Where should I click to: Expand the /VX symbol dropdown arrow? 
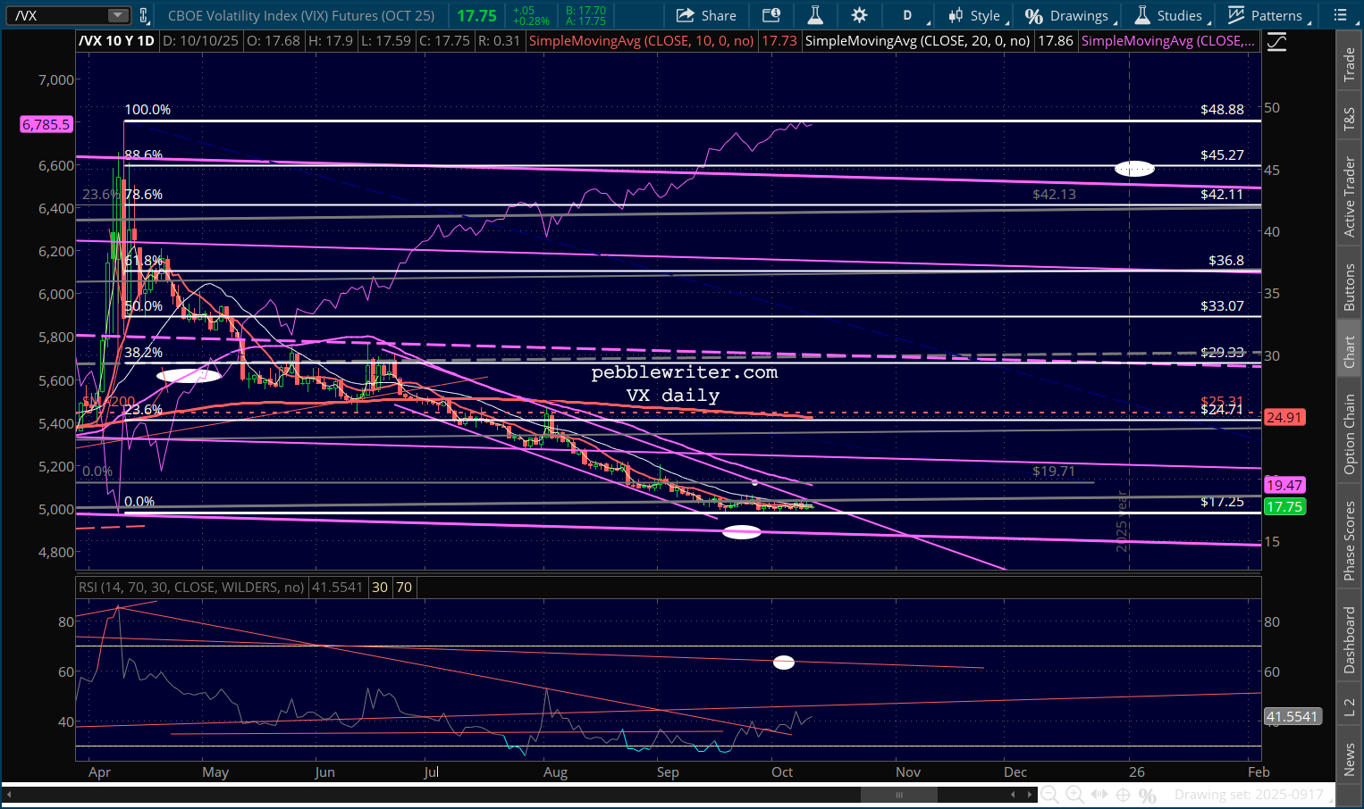click(x=118, y=15)
